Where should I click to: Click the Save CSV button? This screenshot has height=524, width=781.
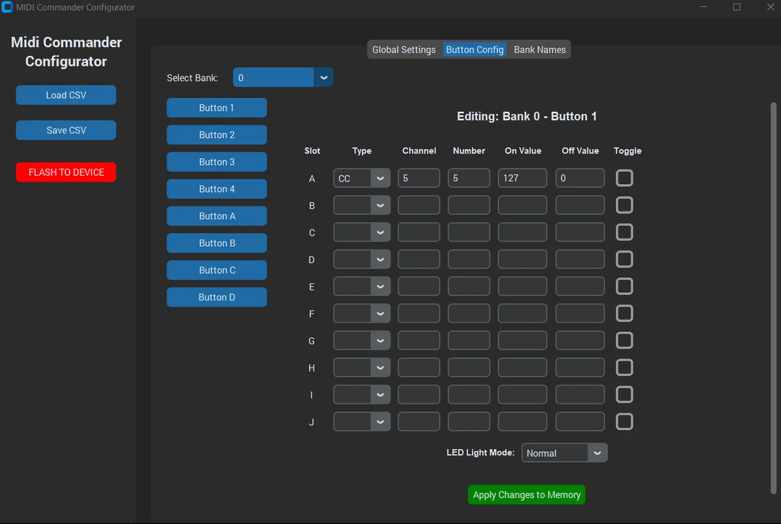[66, 130]
